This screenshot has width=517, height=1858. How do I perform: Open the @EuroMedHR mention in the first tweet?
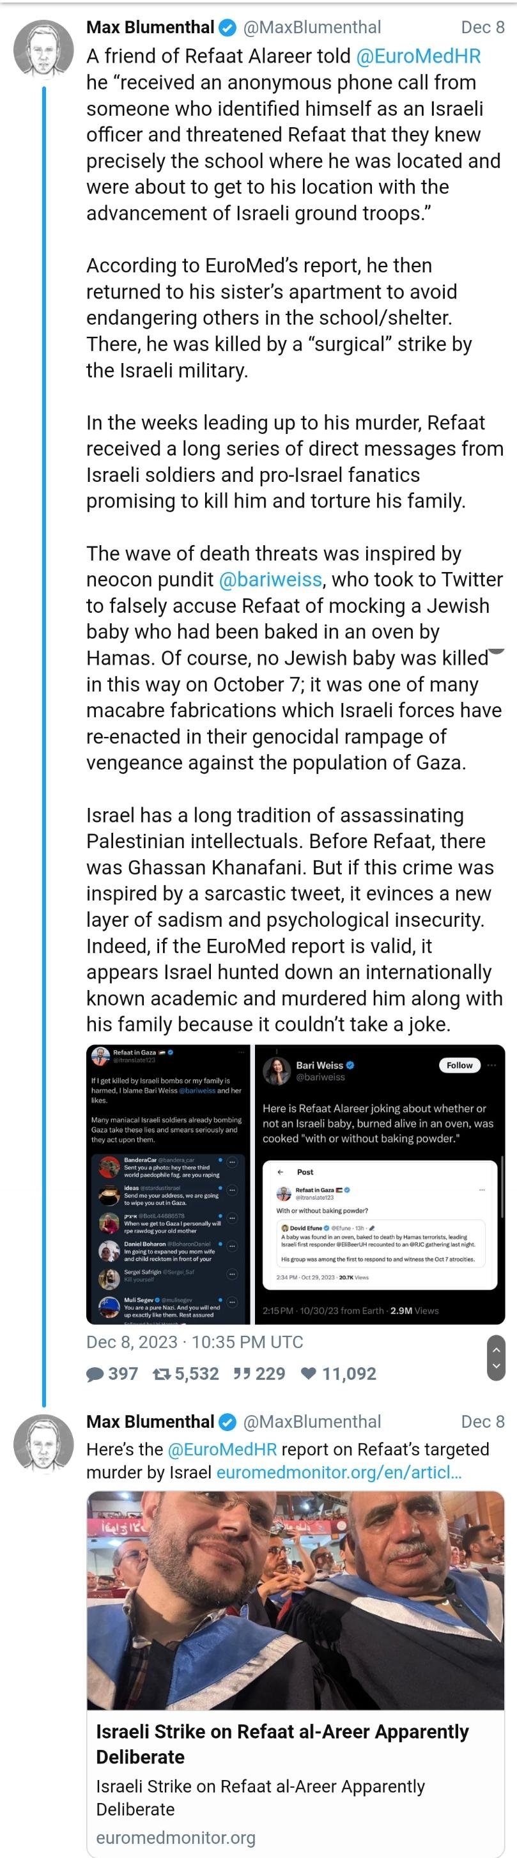pyautogui.click(x=419, y=56)
